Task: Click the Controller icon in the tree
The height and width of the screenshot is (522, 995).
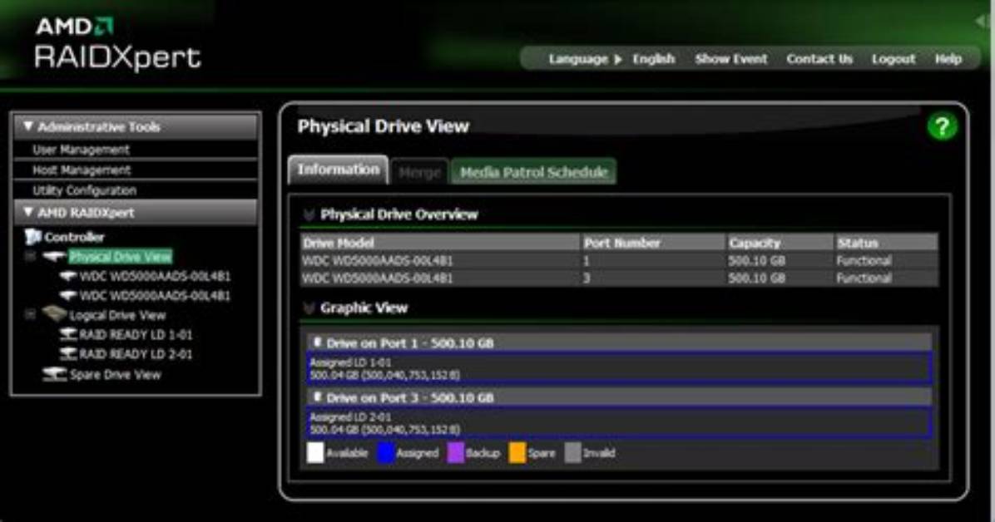Action: click(32, 237)
